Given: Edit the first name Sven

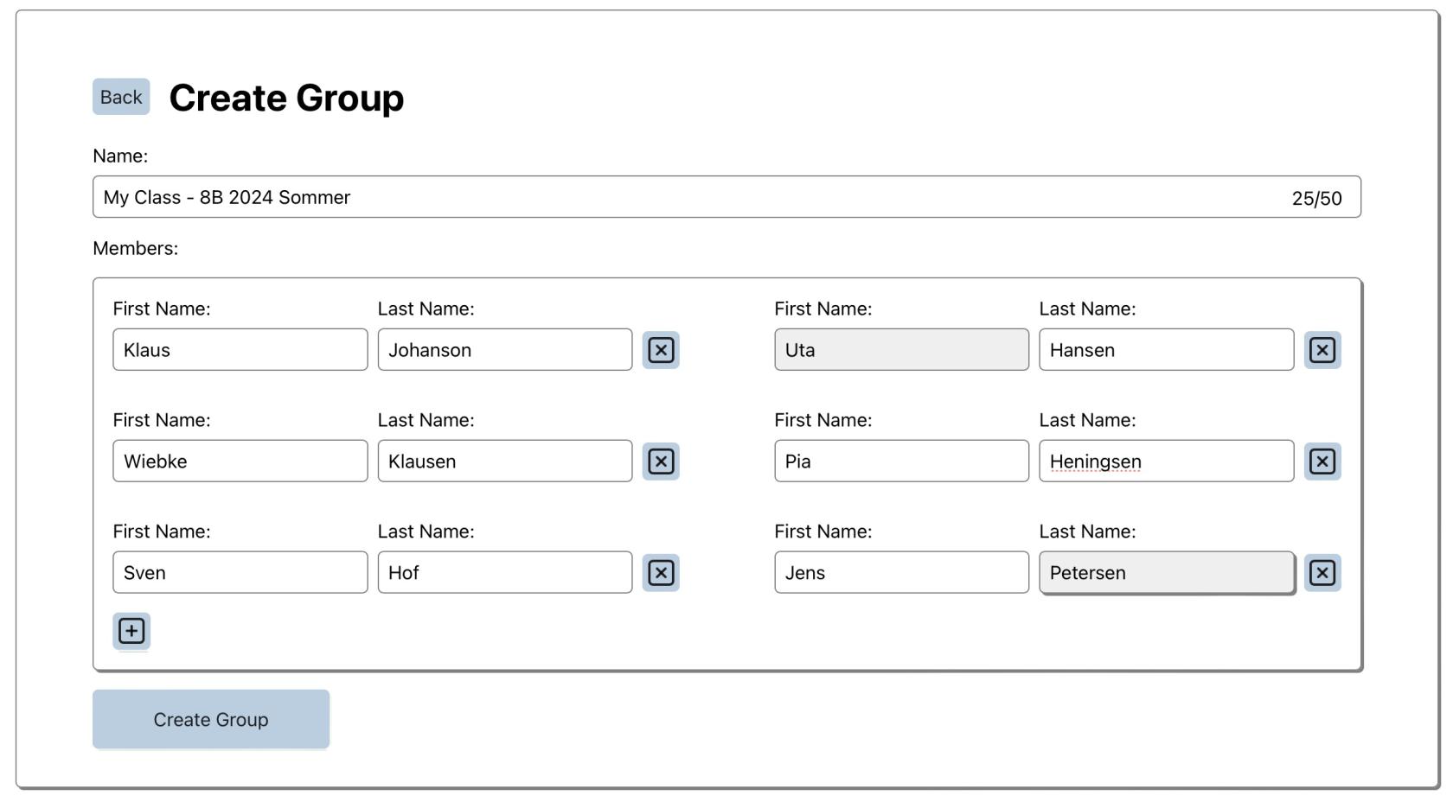Looking at the screenshot, I should tap(240, 573).
